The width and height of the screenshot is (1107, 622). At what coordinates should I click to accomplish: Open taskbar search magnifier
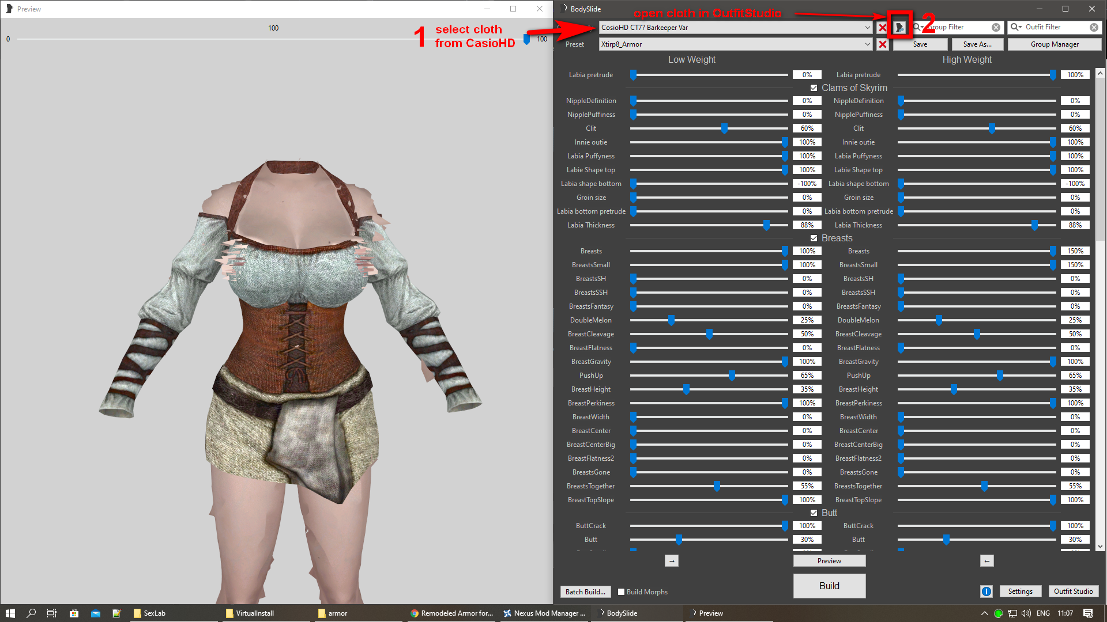point(31,613)
